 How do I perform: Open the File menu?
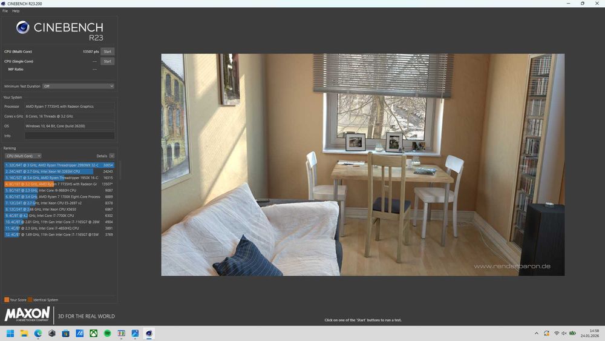5,11
